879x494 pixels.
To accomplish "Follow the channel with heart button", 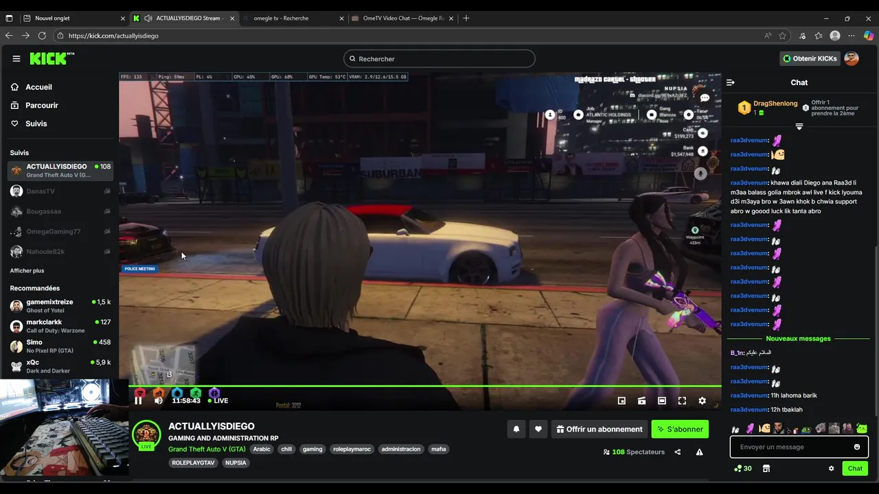I will click(538, 430).
